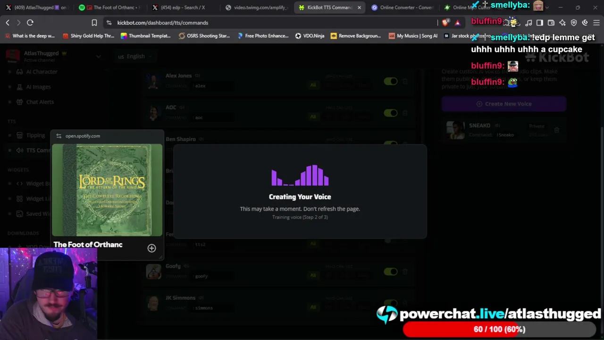Show the browser sidebar panel icon
Image resolution: width=604 pixels, height=340 pixels.
[540, 23]
